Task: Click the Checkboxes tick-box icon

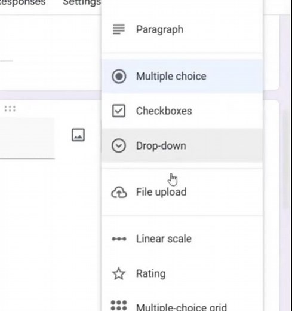Action: [119, 111]
